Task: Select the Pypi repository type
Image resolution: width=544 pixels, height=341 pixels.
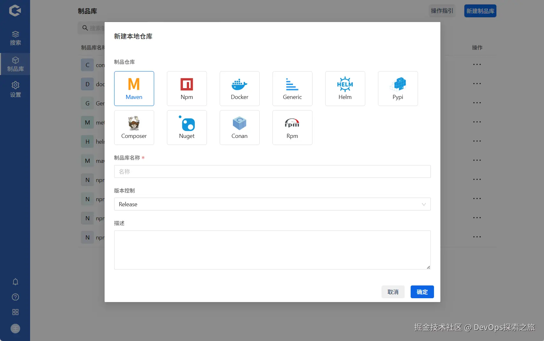Action: 398,88
